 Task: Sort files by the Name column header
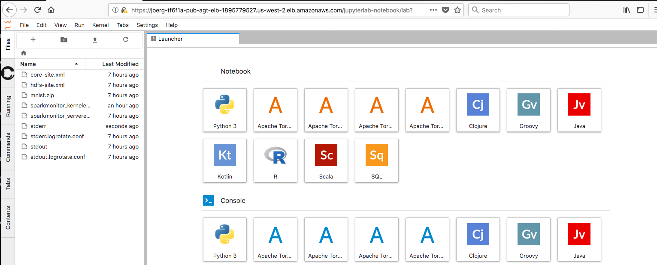51,64
